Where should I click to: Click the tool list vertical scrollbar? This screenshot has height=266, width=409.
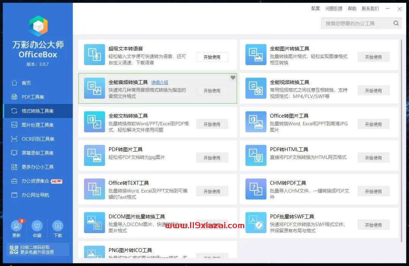(401, 141)
